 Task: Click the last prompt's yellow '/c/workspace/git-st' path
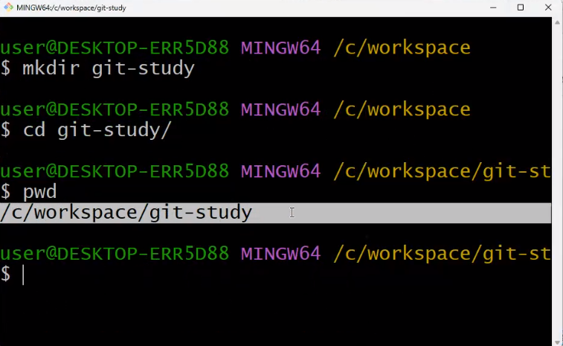point(442,254)
